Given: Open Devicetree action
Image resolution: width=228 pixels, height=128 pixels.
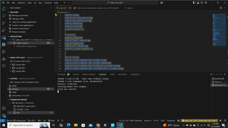Looking at the screenshot, I should pos(16,96).
